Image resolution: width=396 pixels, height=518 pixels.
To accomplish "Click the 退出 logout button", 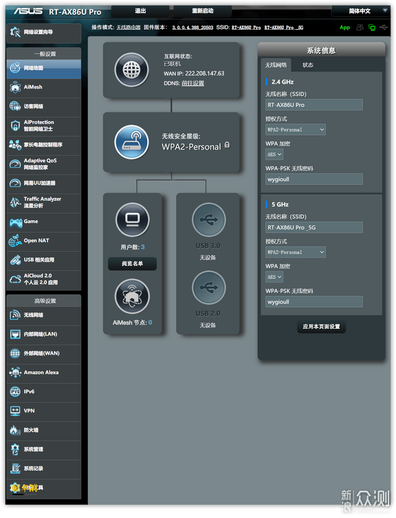I will pos(140,11).
